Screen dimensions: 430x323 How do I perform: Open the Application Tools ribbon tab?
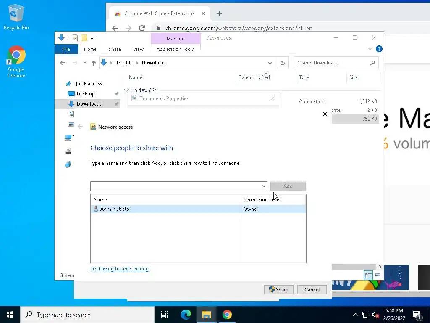click(x=175, y=49)
